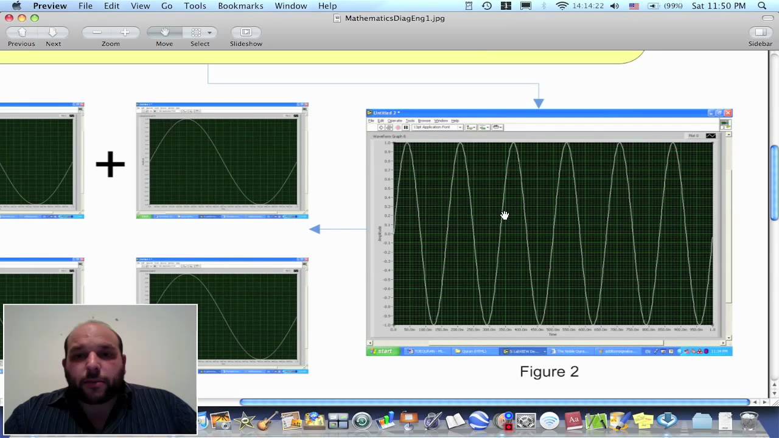Click the Previous page toolbar button
Image resolution: width=779 pixels, height=438 pixels.
tap(22, 32)
